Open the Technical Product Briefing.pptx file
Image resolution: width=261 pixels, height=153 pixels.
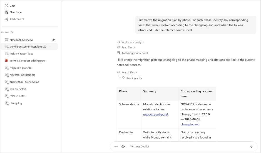coord(28,61)
